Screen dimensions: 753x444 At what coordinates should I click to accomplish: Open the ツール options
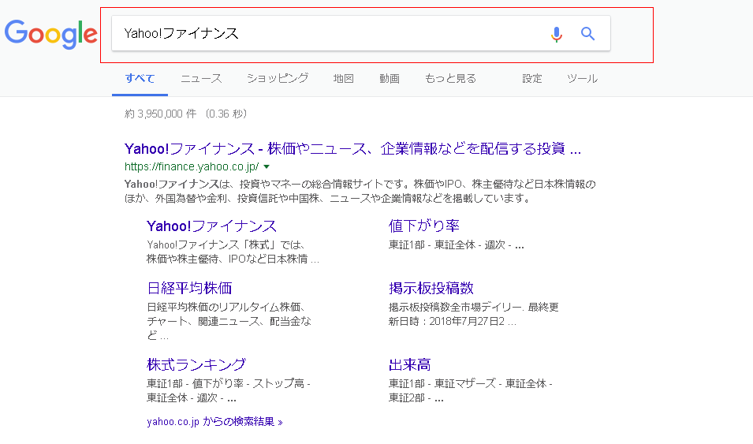pyautogui.click(x=582, y=78)
